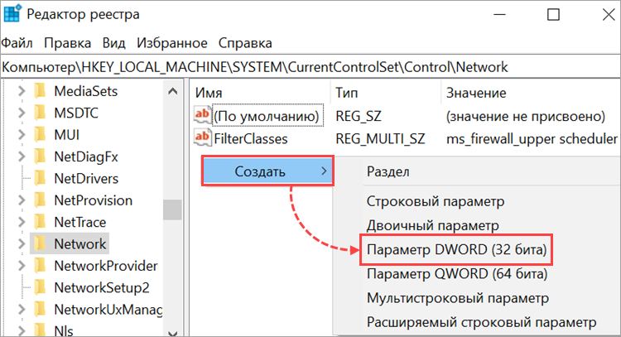The height and width of the screenshot is (337, 621).
Task: Open the Вид menu
Action: pos(113,43)
